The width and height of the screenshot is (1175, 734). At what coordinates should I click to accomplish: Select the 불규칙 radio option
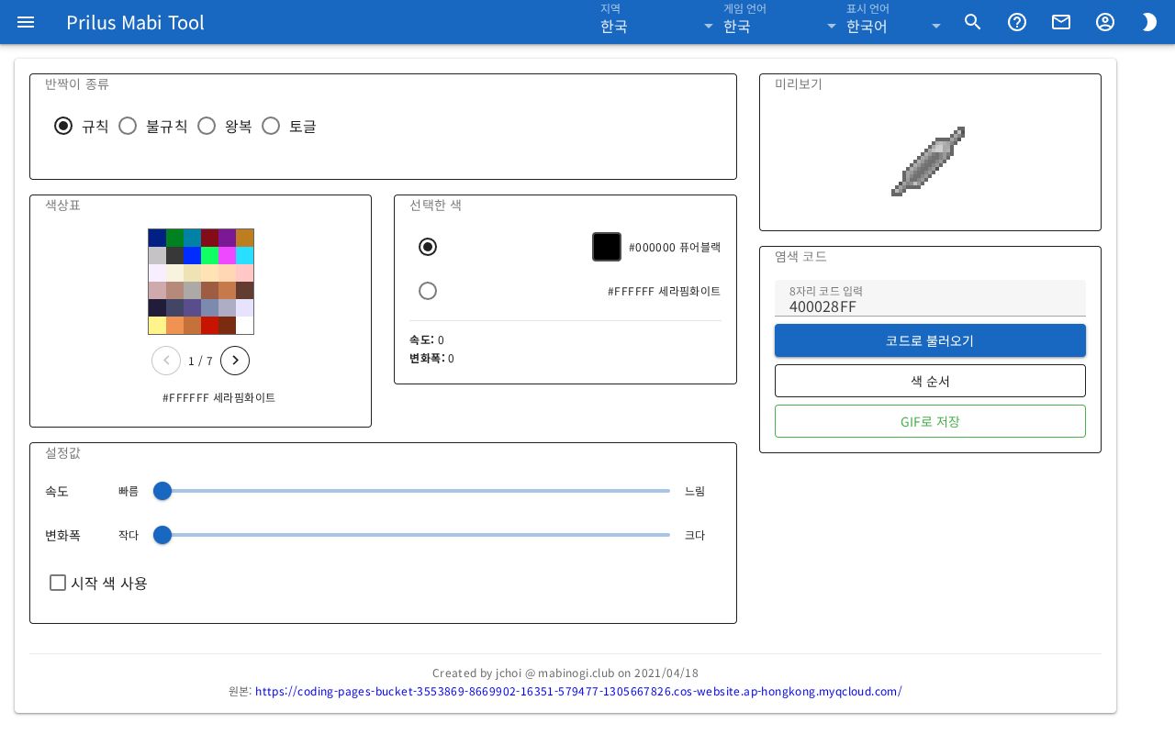tap(128, 126)
